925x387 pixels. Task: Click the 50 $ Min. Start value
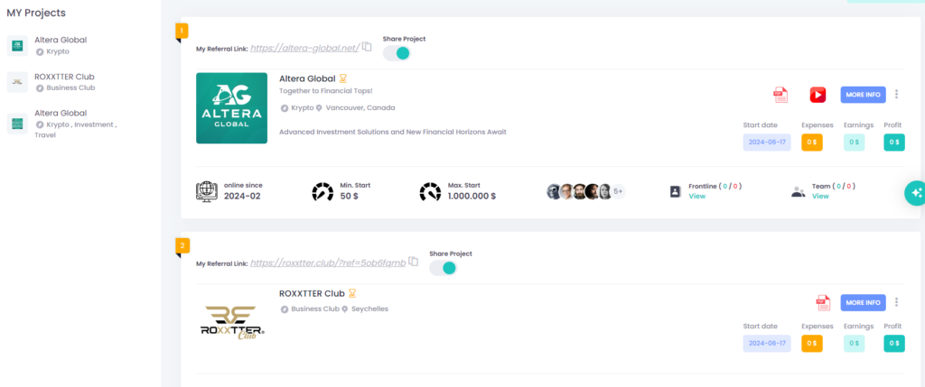(350, 196)
